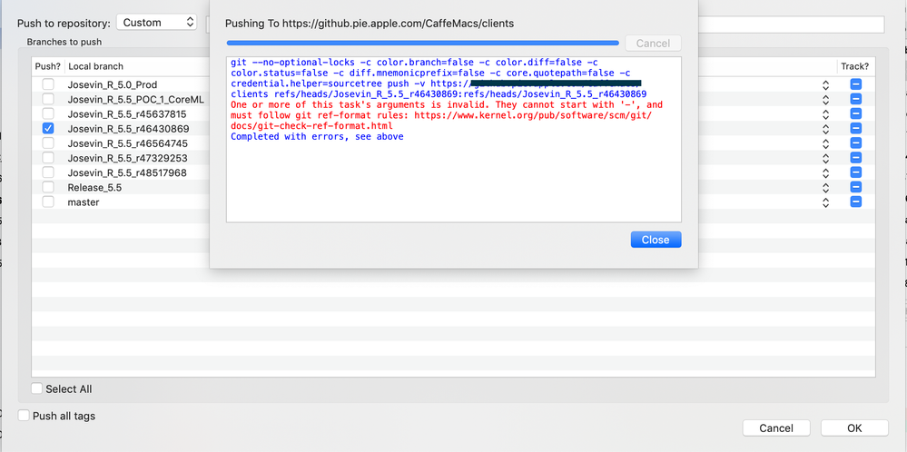The height and width of the screenshot is (452, 907).
Task: Cancel the Push dialog at bottom
Action: point(776,427)
